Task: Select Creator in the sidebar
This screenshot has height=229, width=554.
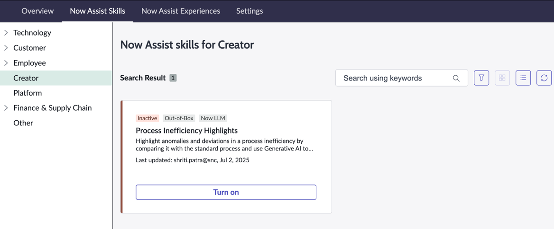Action: pos(56,78)
